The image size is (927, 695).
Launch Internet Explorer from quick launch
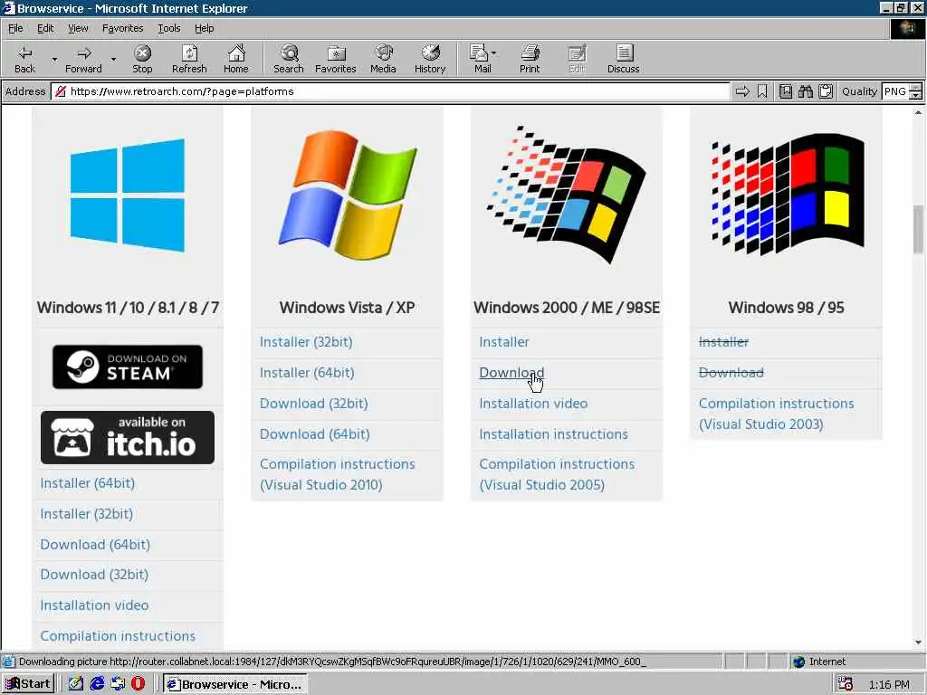[97, 684]
